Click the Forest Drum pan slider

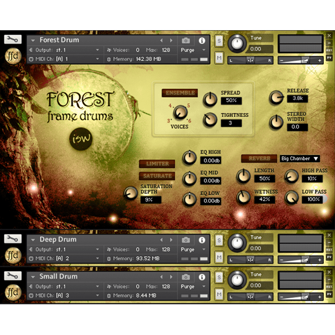click(250, 60)
